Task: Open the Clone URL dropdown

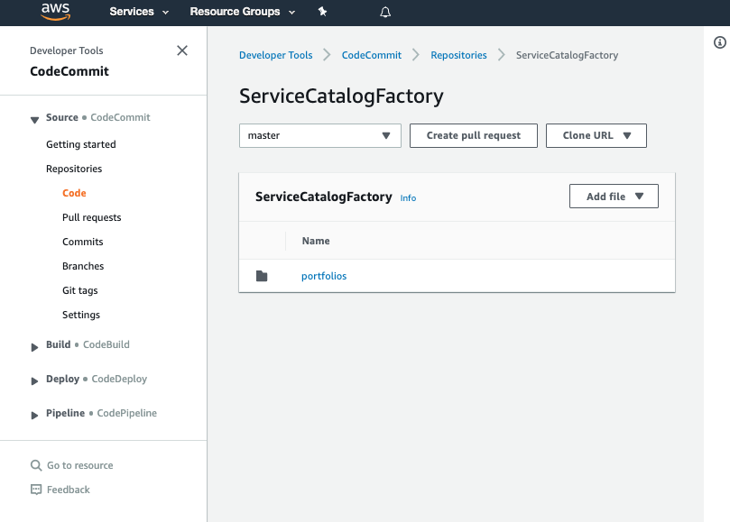Action: (x=596, y=135)
